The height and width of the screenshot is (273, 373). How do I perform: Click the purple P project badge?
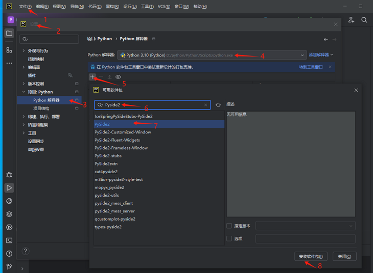tap(11, 20)
